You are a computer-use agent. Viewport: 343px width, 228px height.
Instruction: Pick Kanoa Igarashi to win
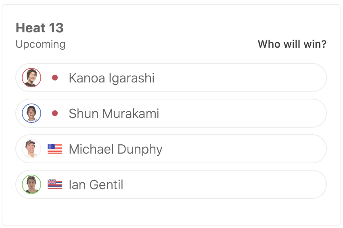[x=242, y=78]
